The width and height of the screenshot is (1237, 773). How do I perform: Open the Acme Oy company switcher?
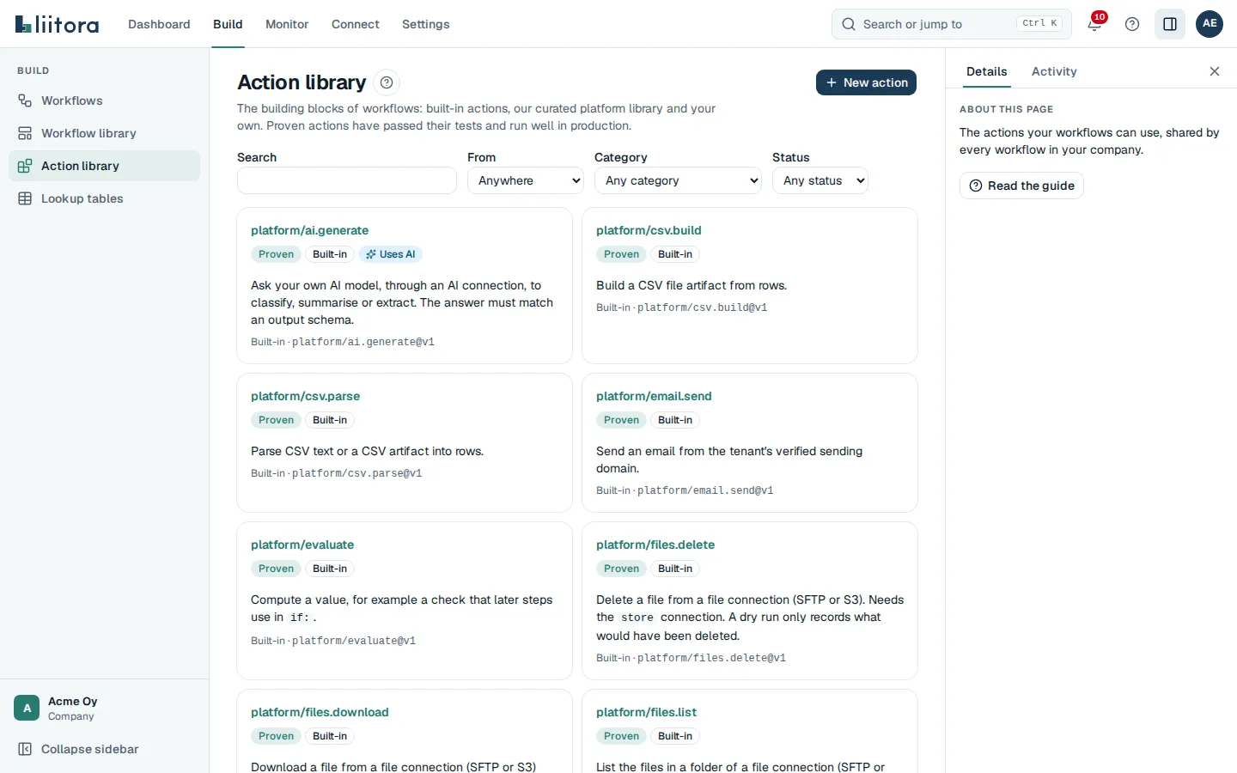tap(104, 708)
